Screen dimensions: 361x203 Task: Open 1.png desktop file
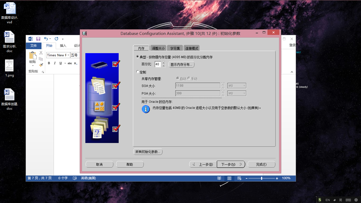[x=10, y=68]
